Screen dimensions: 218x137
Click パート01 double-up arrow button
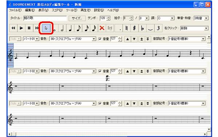point(142,39)
